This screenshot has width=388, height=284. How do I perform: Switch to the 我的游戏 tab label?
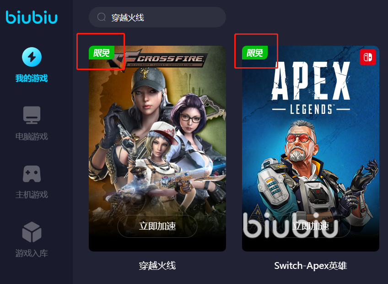pyautogui.click(x=32, y=78)
